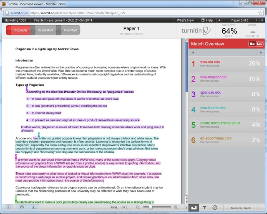Open the filter and settings funnel icon
The height and width of the screenshot is (214, 267).
pyautogui.click(x=204, y=208)
